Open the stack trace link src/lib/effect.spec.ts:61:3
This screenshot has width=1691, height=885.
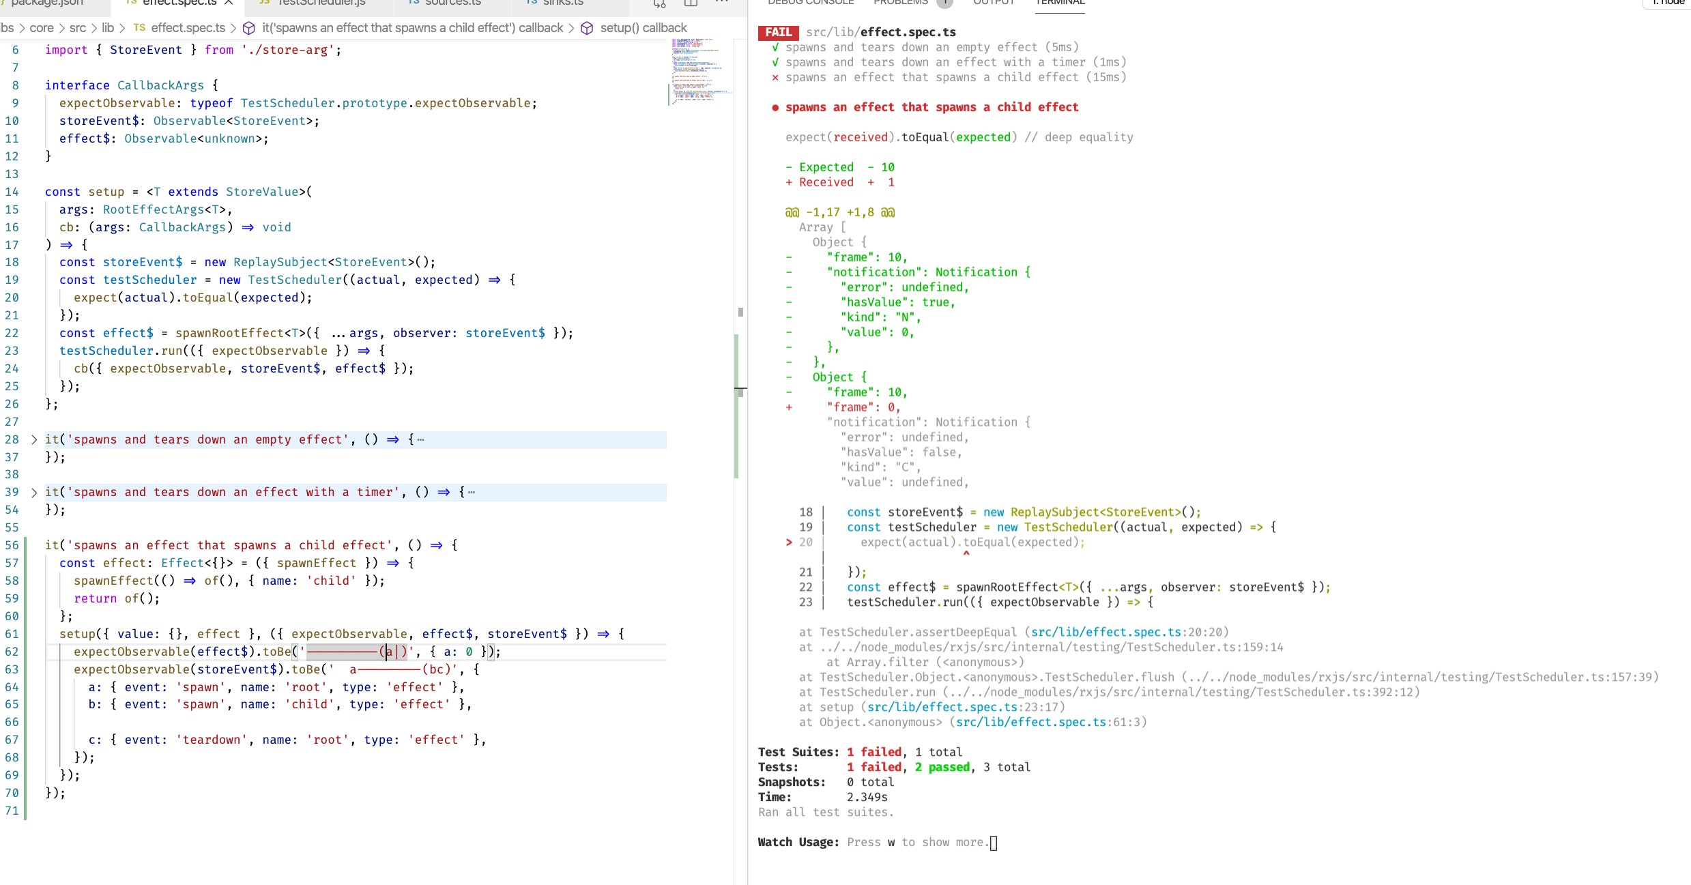pyautogui.click(x=1048, y=723)
